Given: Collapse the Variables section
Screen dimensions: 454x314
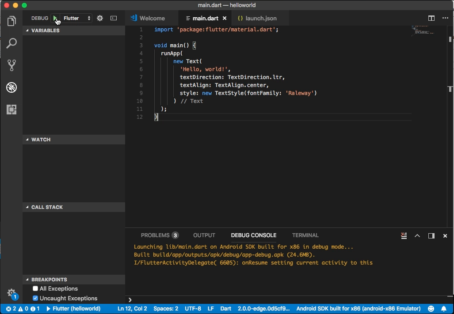Looking at the screenshot, I should (74, 30).
